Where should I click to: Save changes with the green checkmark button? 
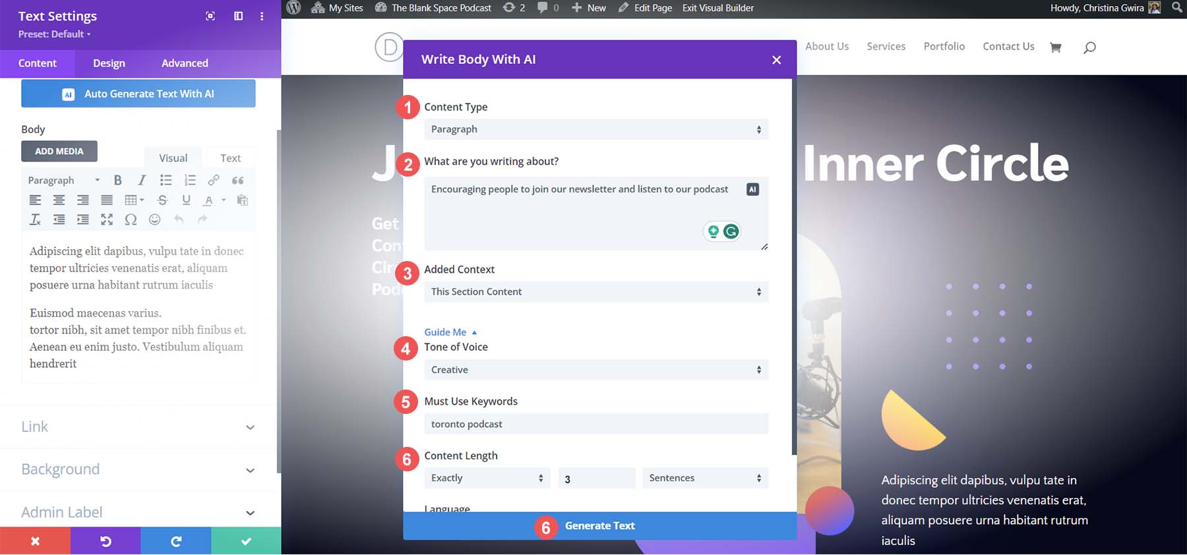(x=246, y=541)
